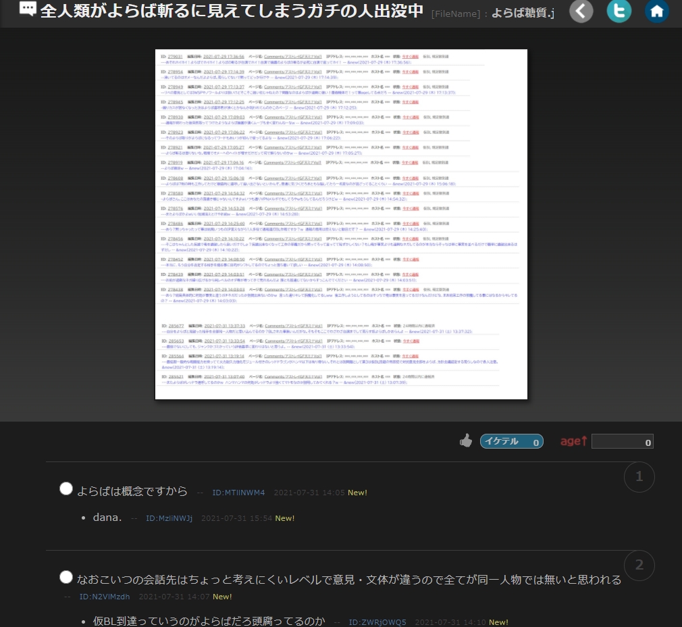Open user ID:MTIINWM4 link

[x=238, y=493]
